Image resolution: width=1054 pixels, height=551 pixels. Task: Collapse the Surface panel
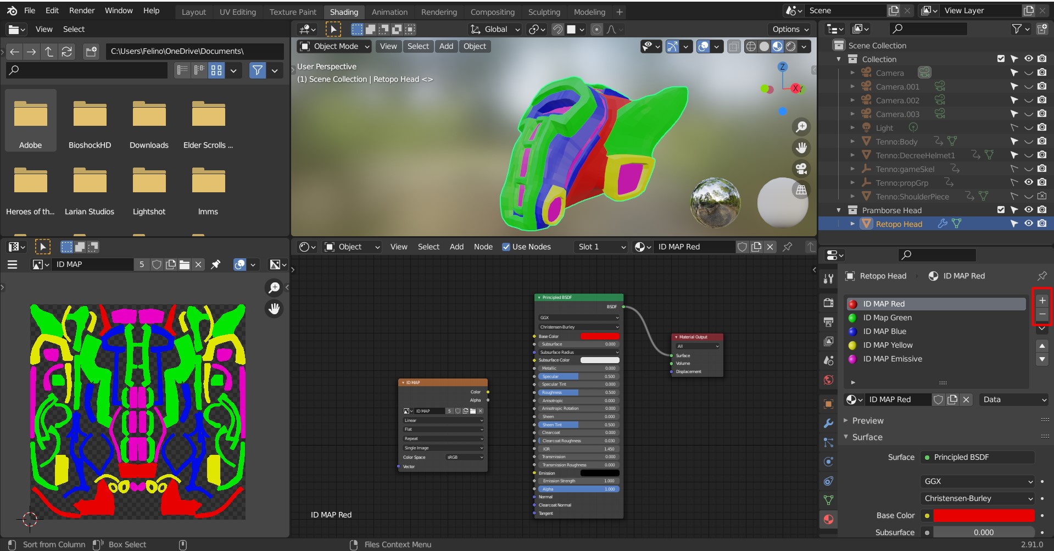pyautogui.click(x=867, y=437)
